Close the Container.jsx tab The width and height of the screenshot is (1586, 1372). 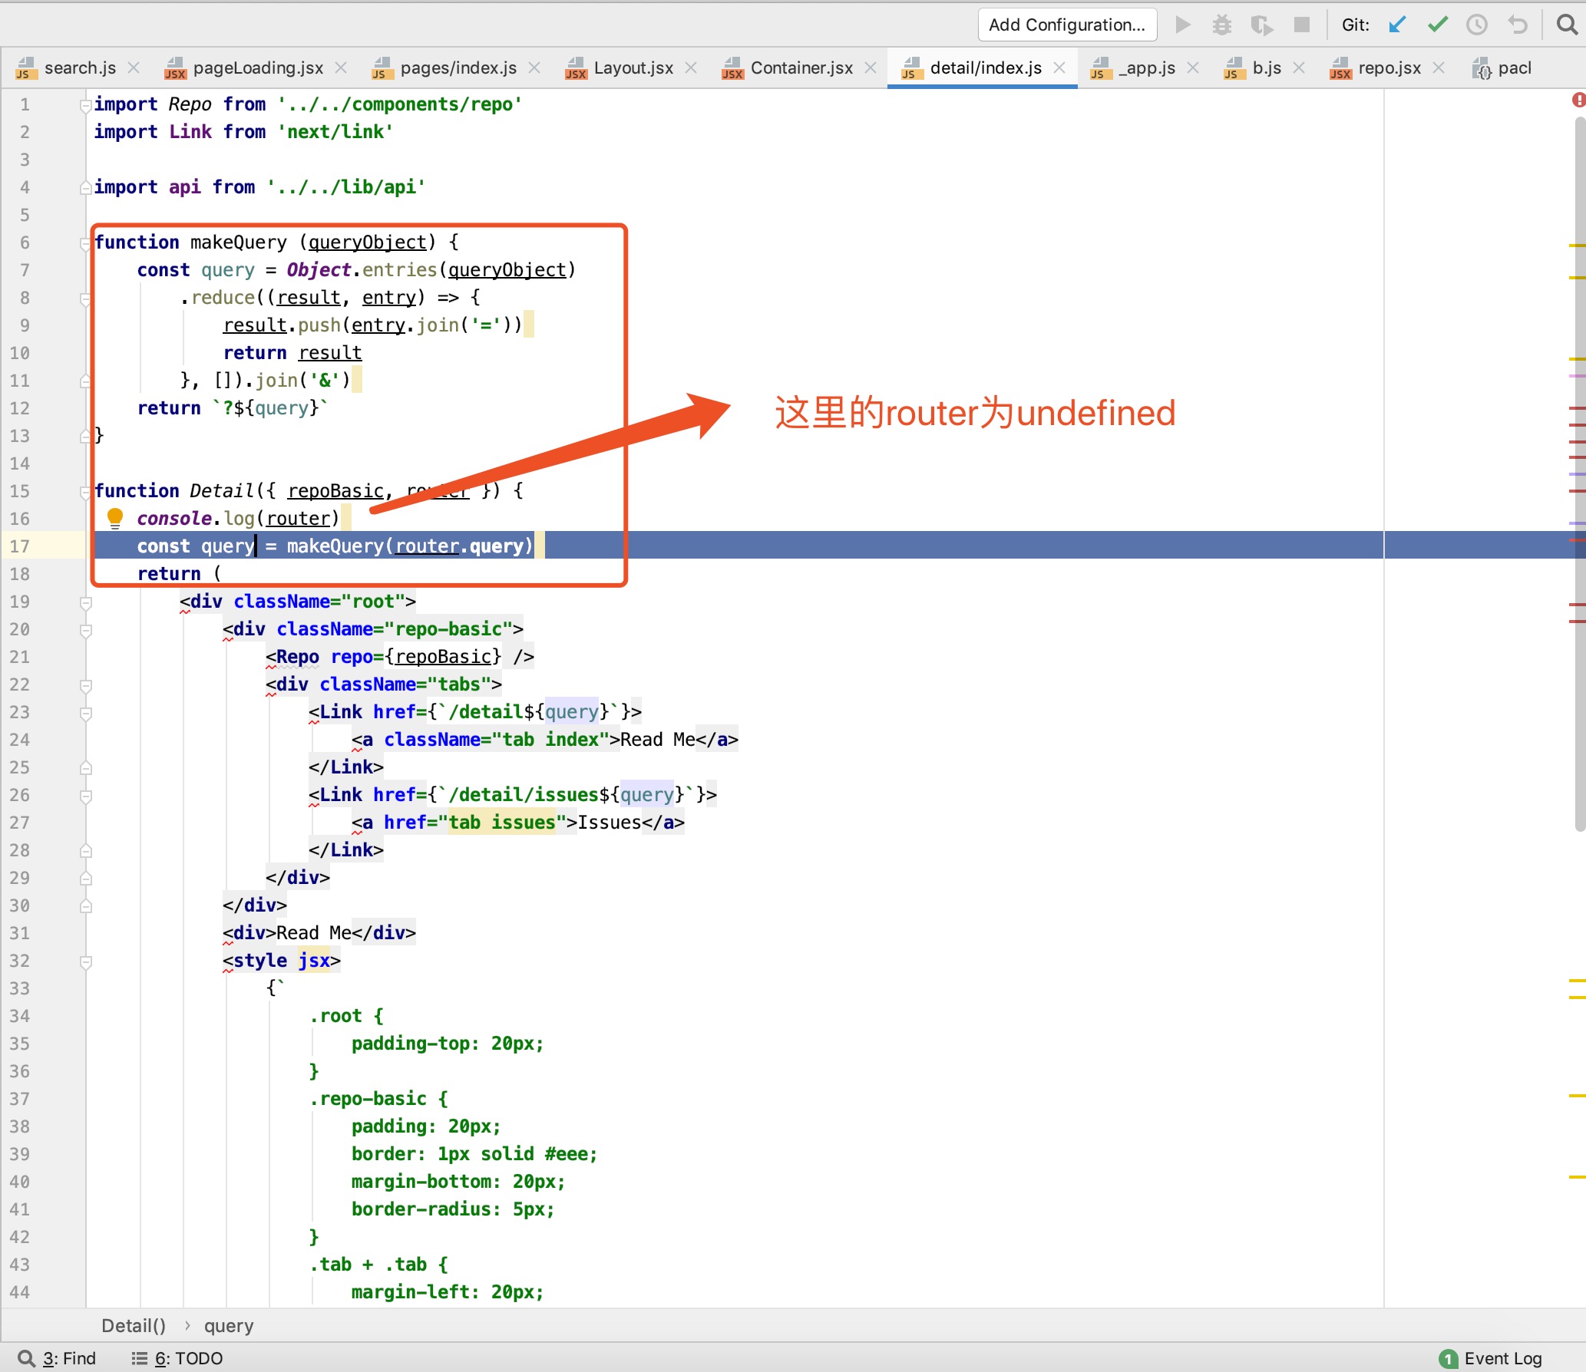(x=871, y=68)
